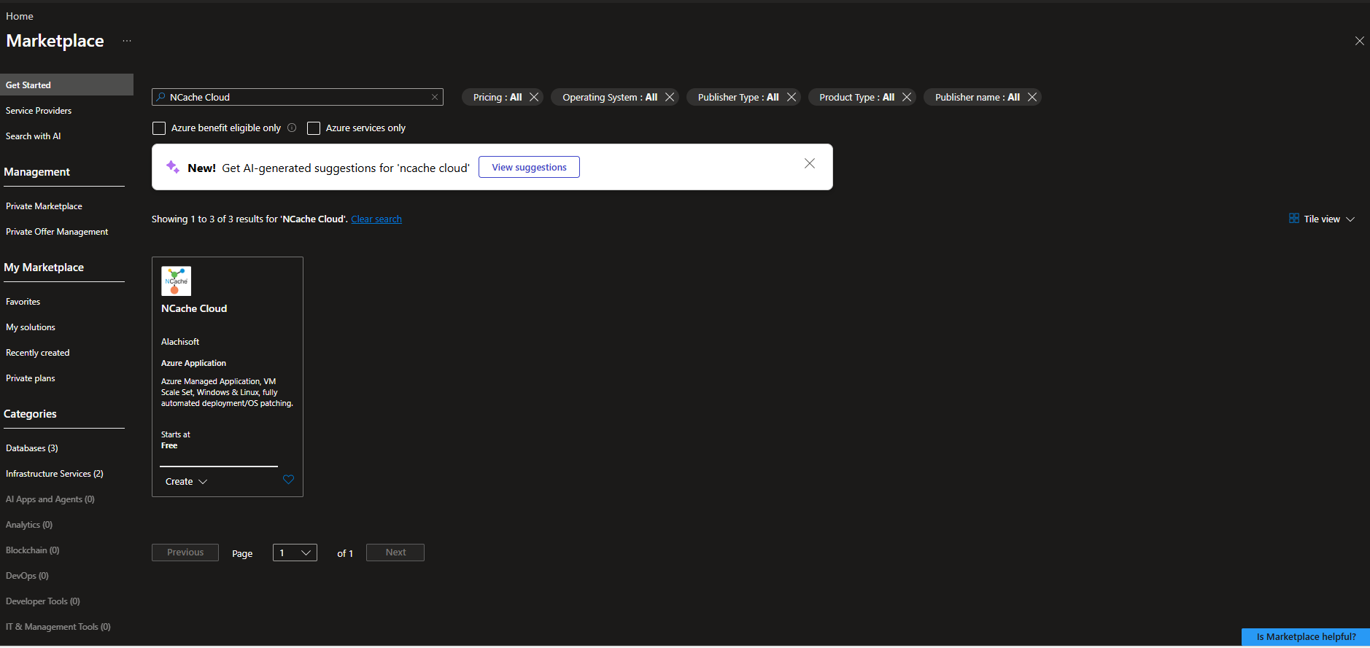This screenshot has width=1370, height=648.
Task: Open the page number dropdown
Action: [x=295, y=553]
